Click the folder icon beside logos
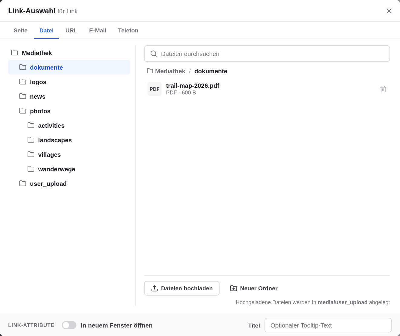400x336 pixels. (x=23, y=82)
